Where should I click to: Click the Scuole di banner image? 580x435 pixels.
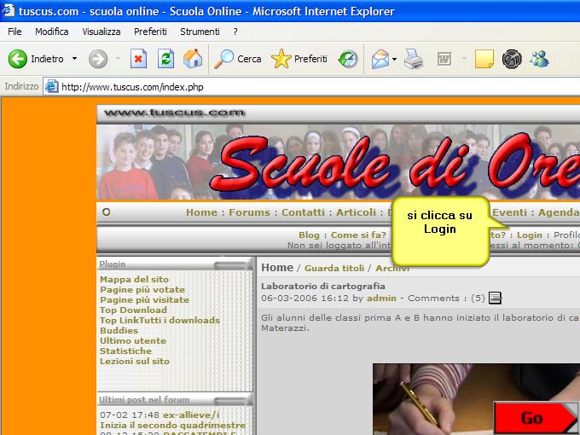(x=338, y=162)
